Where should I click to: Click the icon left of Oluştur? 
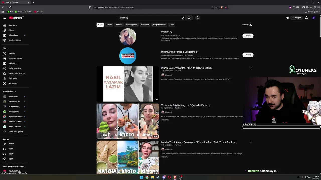point(288,18)
